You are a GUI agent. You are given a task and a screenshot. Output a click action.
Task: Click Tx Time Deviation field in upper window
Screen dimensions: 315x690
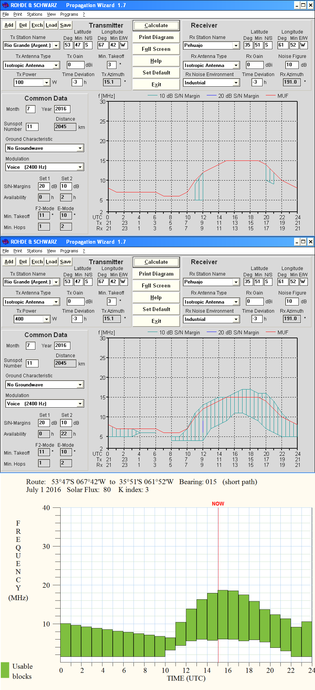tap(77, 82)
